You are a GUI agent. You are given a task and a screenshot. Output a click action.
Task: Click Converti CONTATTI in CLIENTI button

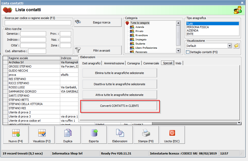pyautogui.click(x=120, y=106)
